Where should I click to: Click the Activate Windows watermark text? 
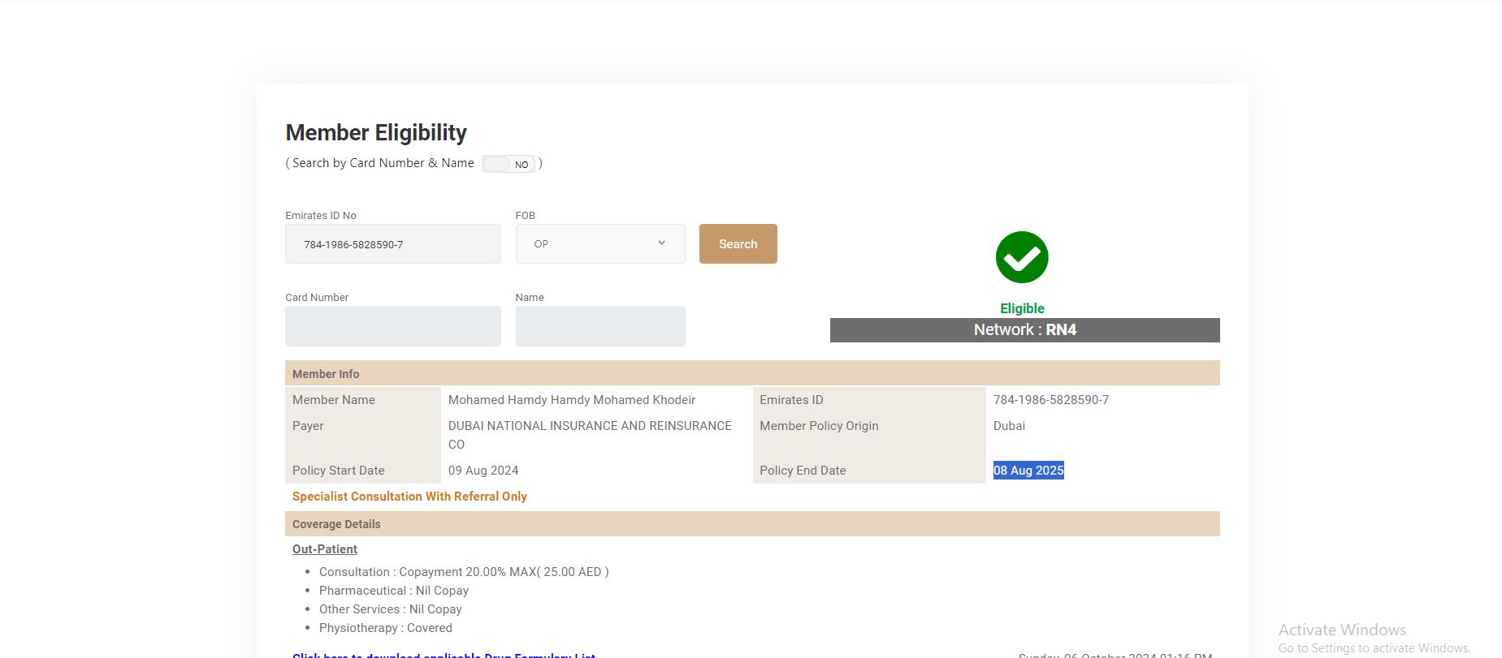coord(1342,630)
